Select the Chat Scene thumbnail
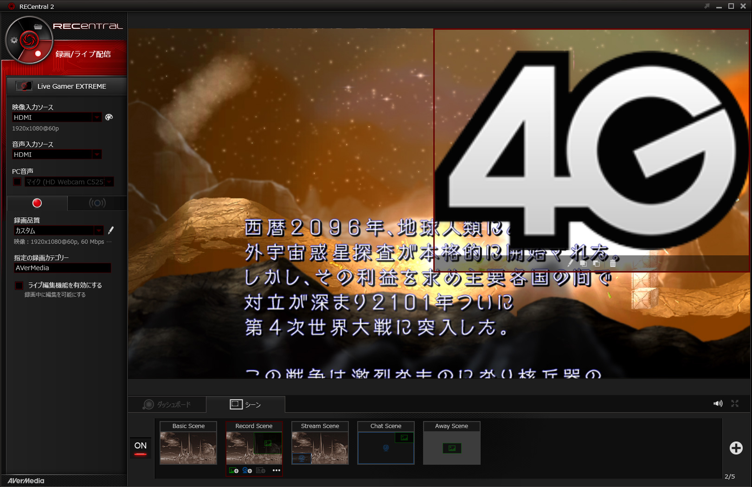Viewport: 752px width, 487px height. tap(386, 443)
